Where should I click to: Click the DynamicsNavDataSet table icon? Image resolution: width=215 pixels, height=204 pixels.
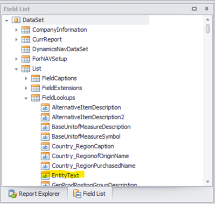26,49
